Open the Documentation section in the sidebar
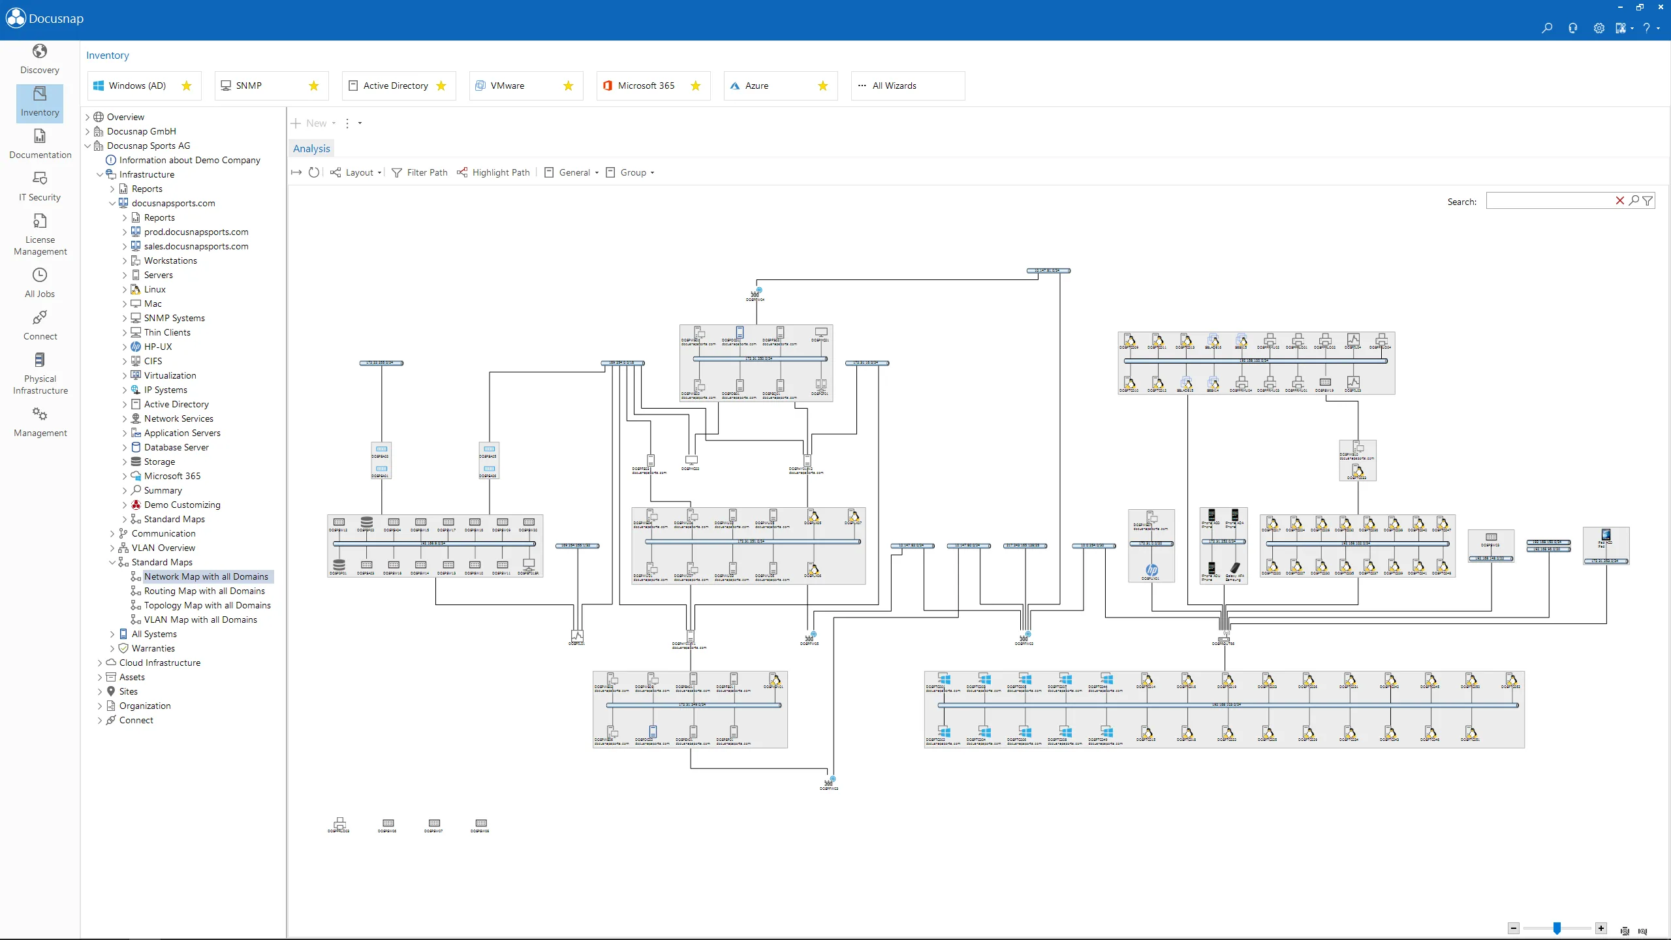 tap(40, 144)
